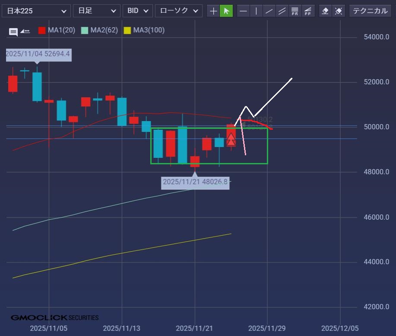Open the 日本225 symbol dropdown

click(x=36, y=11)
